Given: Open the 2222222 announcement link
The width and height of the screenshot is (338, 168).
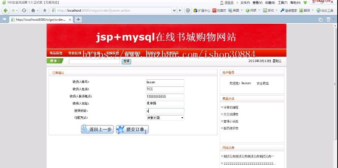Looking at the screenshot, I should 250,163.
